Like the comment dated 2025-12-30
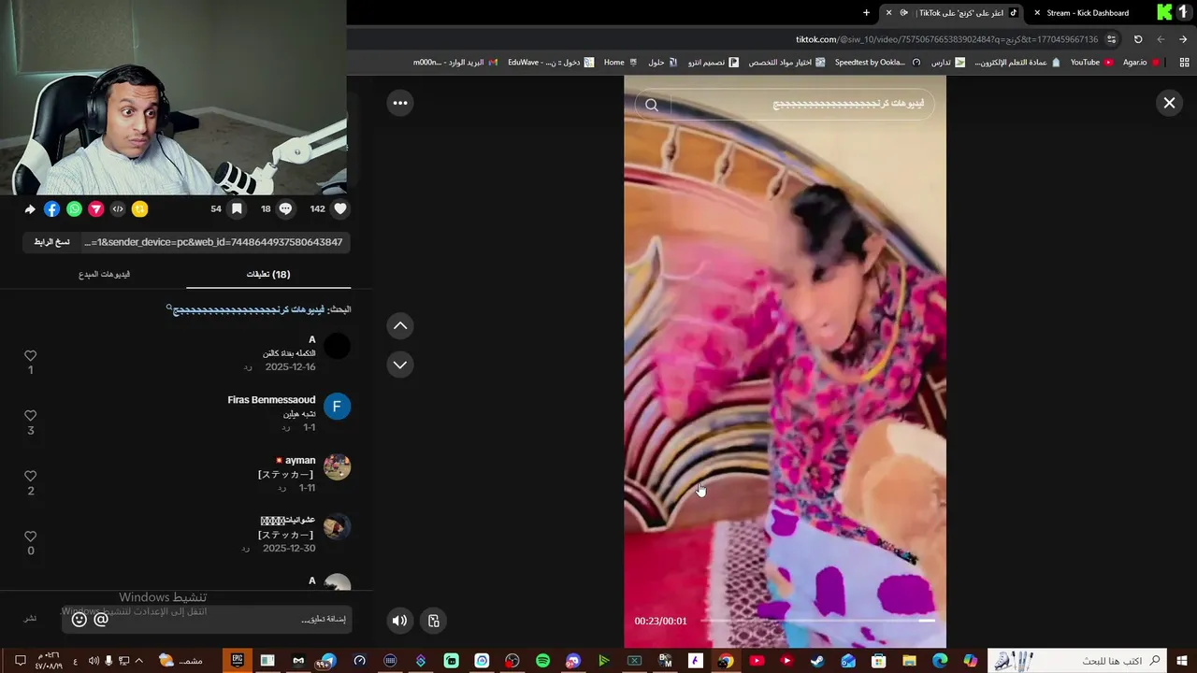The width and height of the screenshot is (1197, 673). [x=30, y=537]
